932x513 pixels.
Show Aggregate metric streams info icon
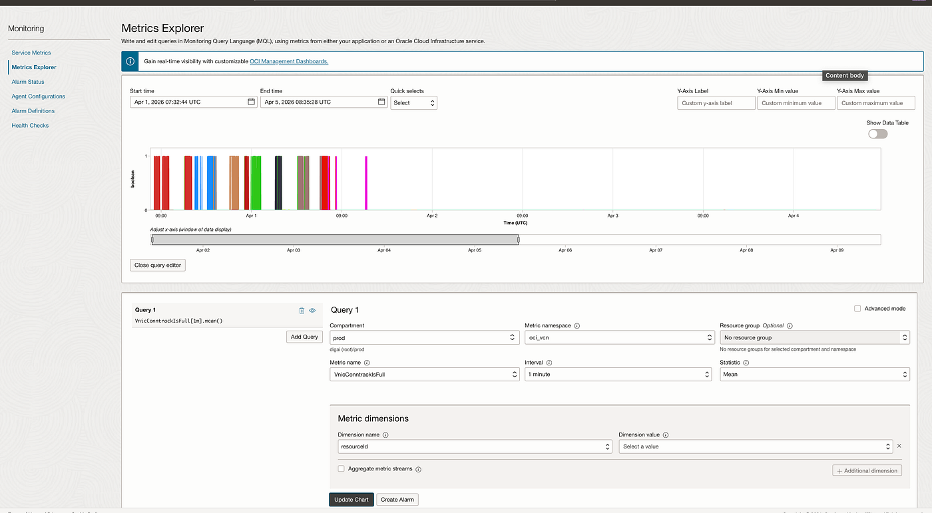(x=418, y=469)
